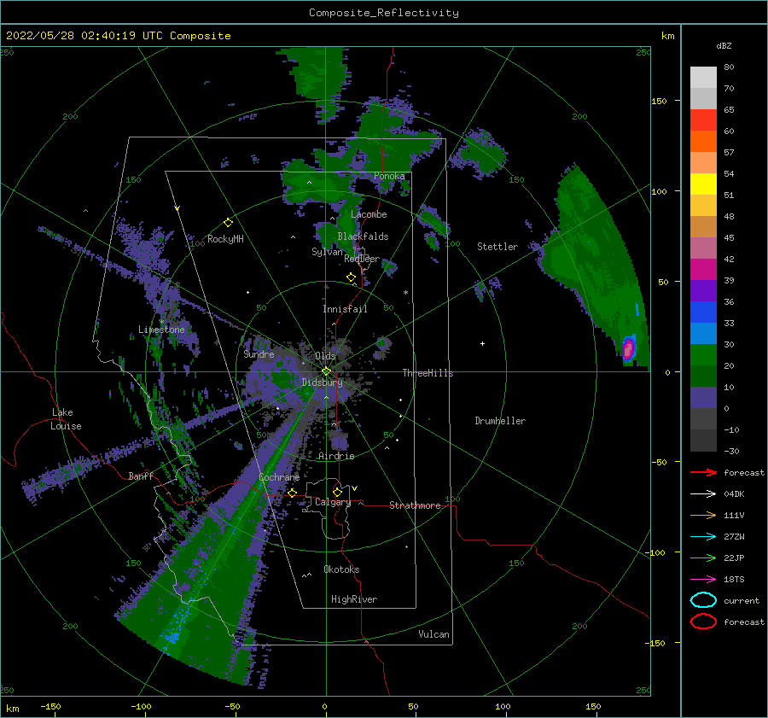Click the slate-purple 0–10 dBZ swatch

point(703,398)
